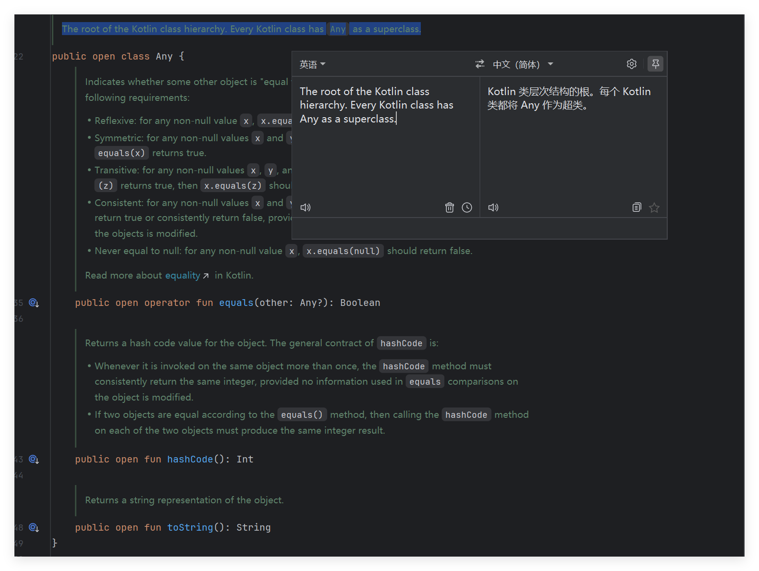Click the toString function name
The image size is (759, 571).
[190, 527]
